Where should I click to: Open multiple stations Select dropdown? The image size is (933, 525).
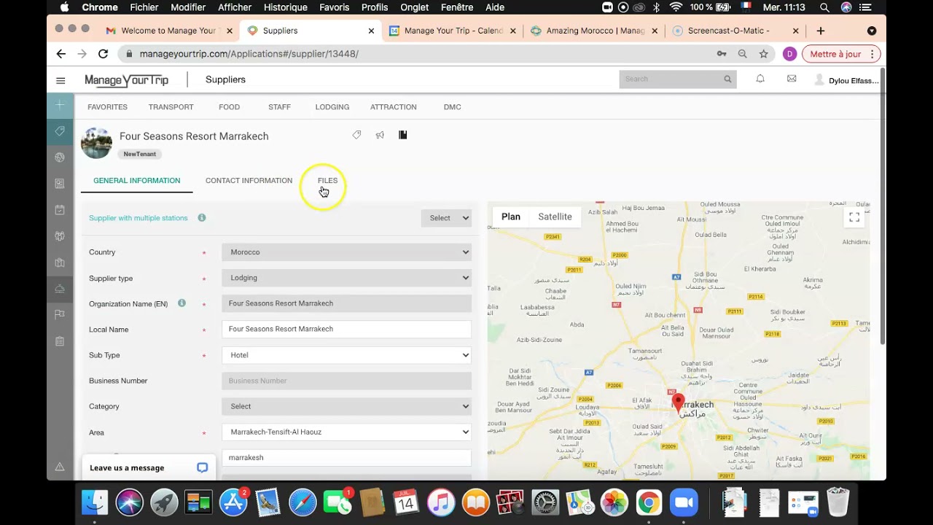click(446, 218)
